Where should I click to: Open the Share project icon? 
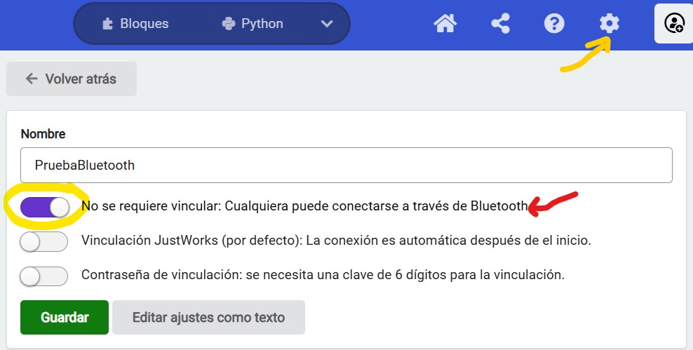(x=500, y=24)
